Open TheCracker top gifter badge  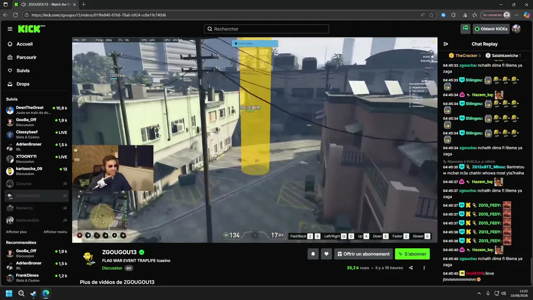(x=465, y=55)
